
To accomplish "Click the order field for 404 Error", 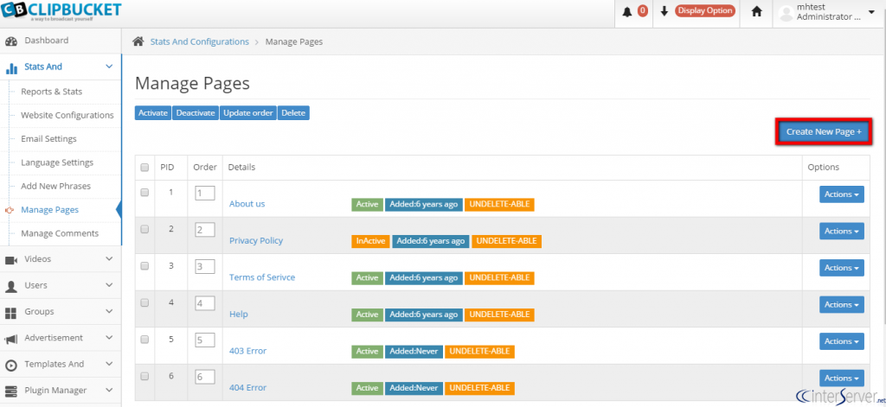I will tap(204, 377).
